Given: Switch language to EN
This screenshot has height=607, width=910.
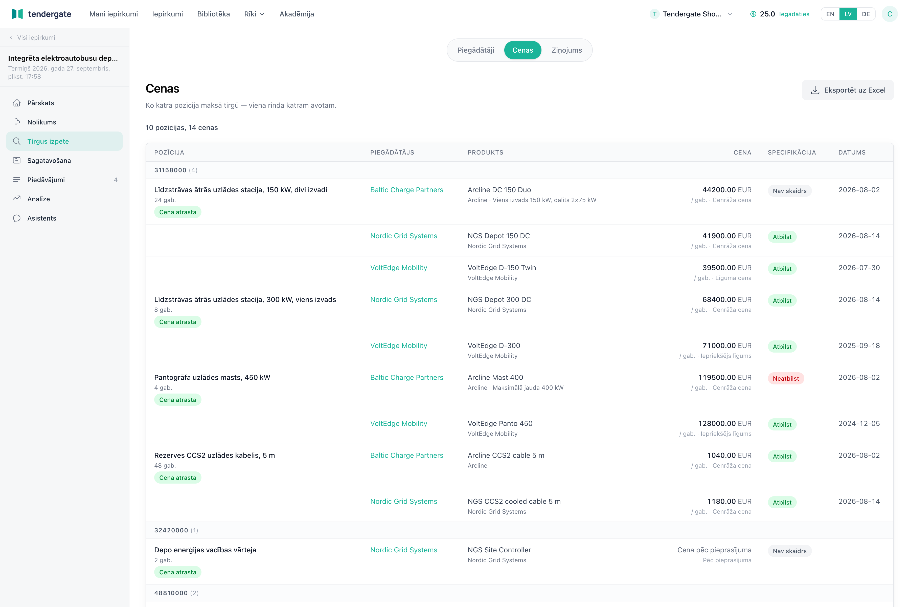Looking at the screenshot, I should click(830, 14).
